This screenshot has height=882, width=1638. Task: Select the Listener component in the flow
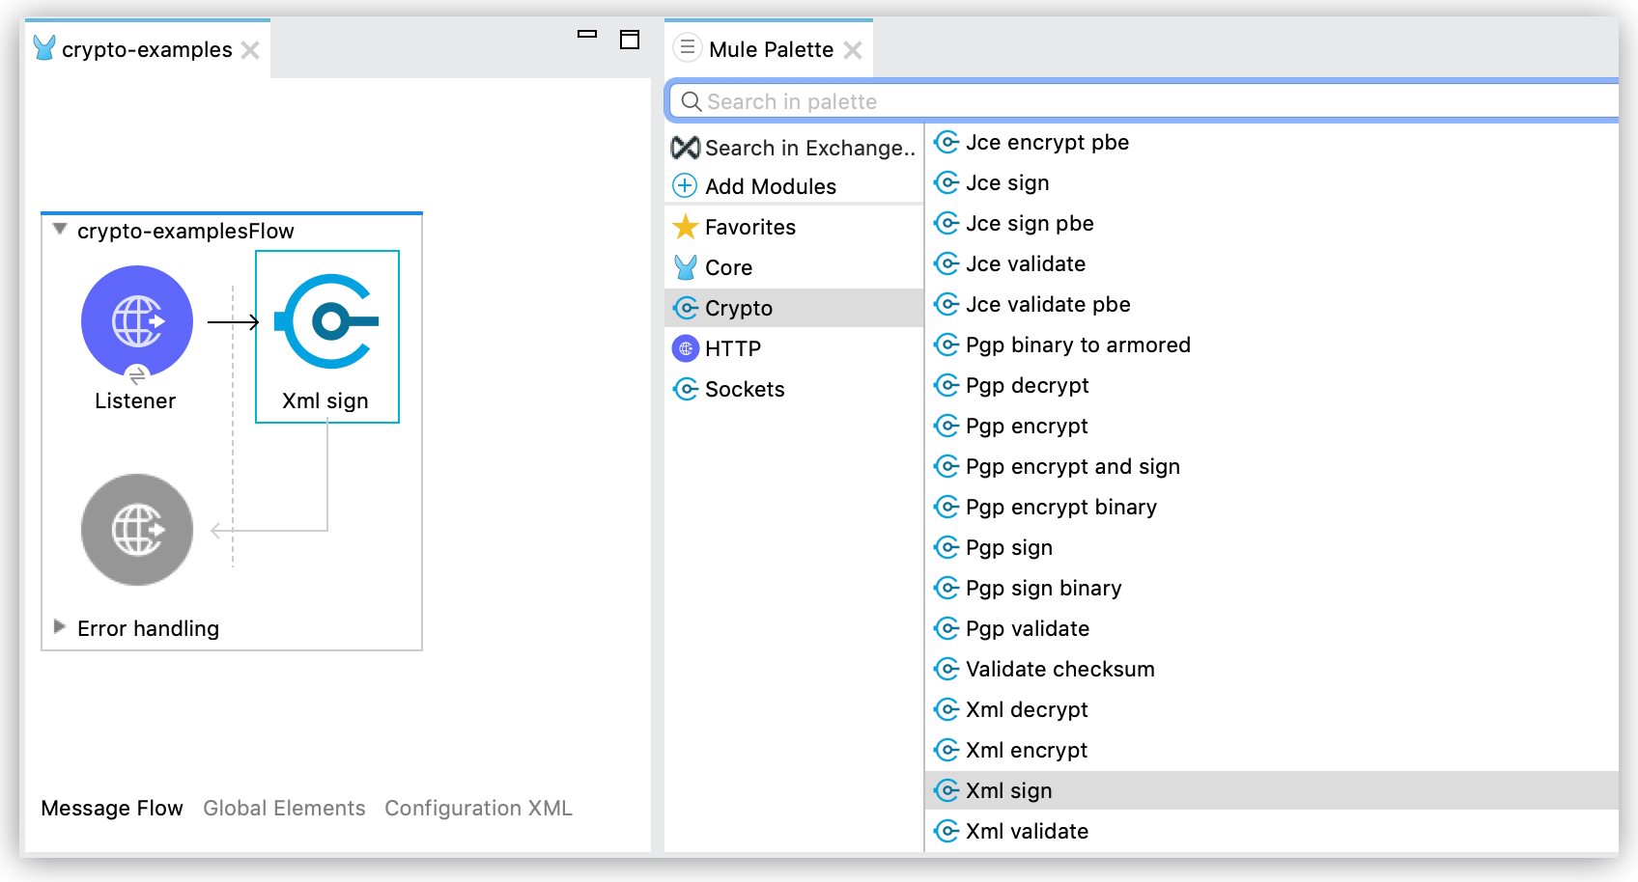[136, 321]
